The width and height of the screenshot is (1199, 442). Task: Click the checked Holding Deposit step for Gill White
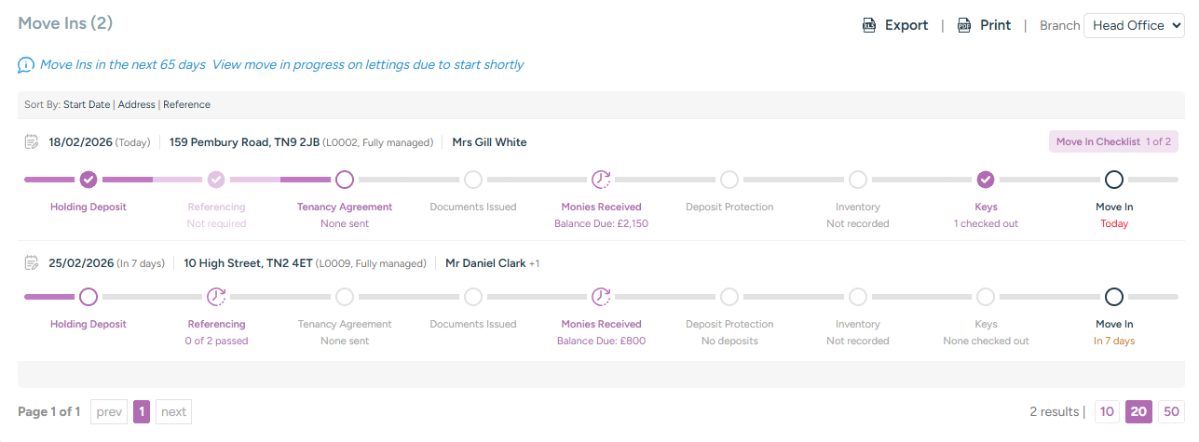[89, 180]
